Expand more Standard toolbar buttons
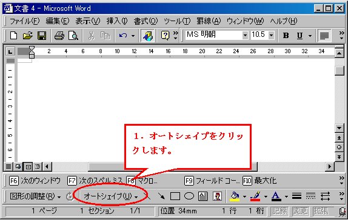Screen dimensions: 348x220 pyautogui.click(x=176, y=36)
